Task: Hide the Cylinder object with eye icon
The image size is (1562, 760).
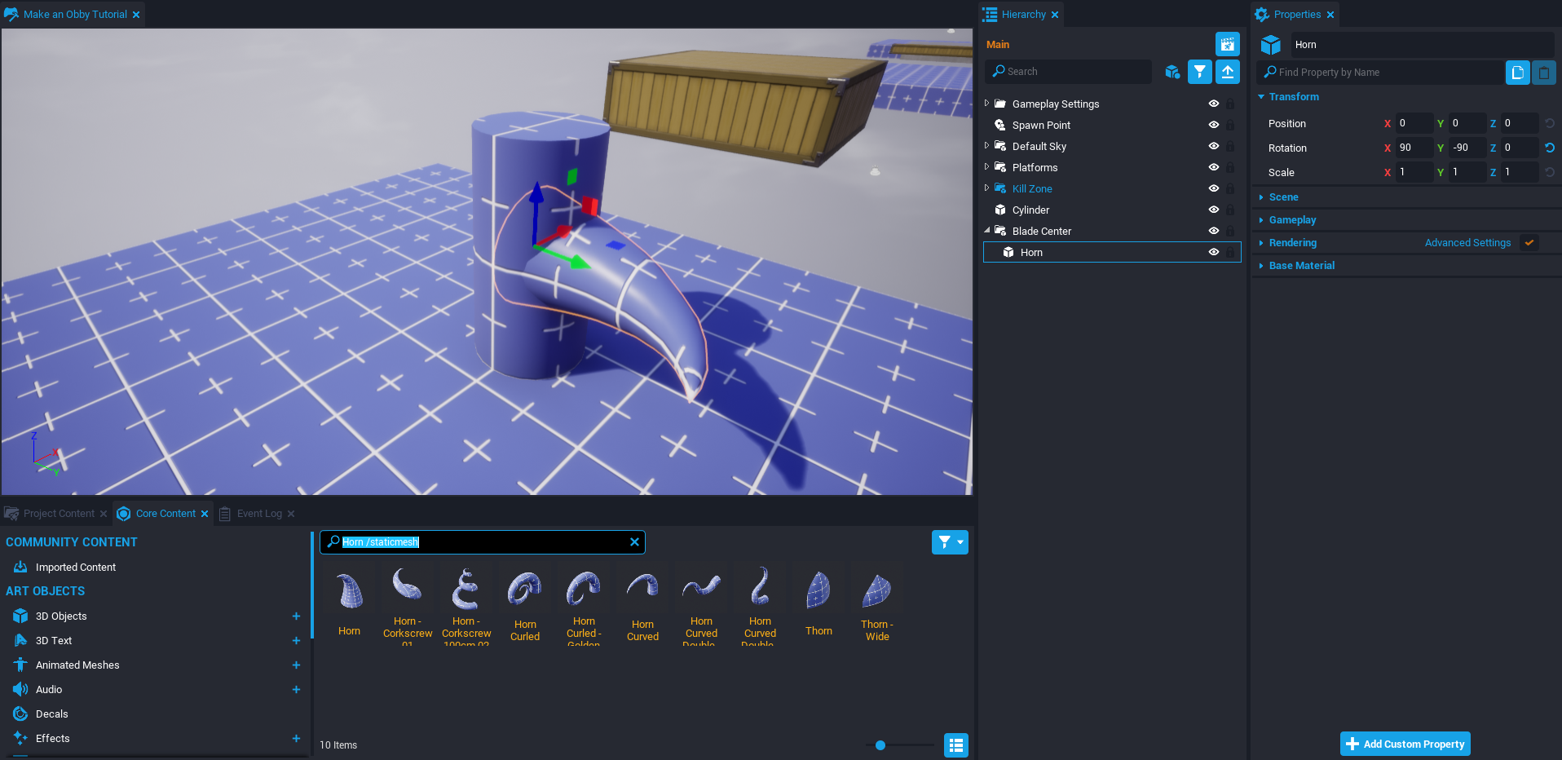Action: tap(1213, 210)
